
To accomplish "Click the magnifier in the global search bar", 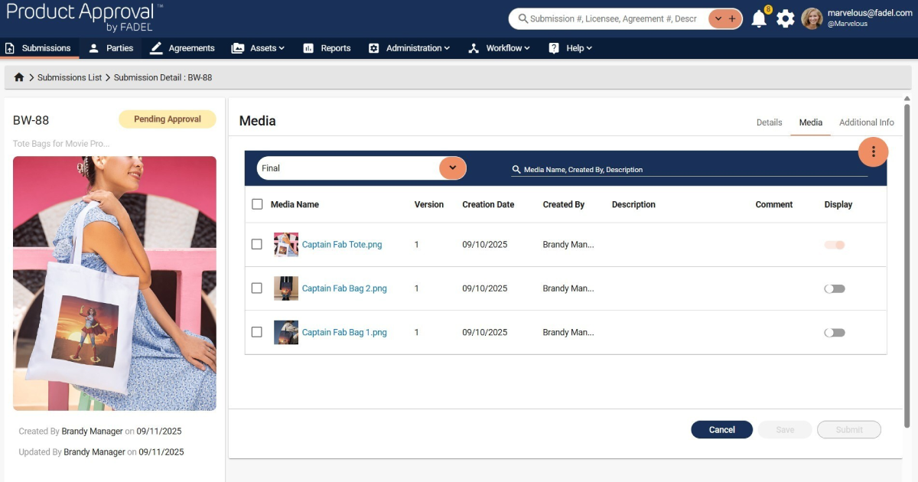I will click(x=522, y=18).
